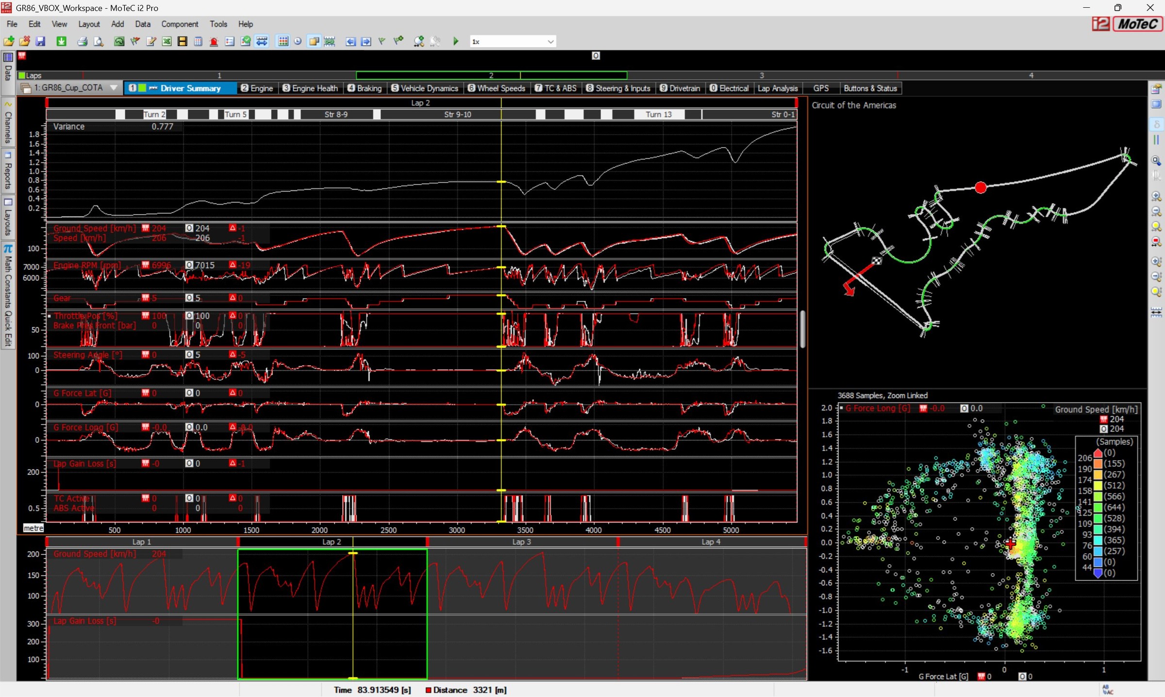The width and height of the screenshot is (1165, 697).
Task: Click horizontal zoom out icon in sidebar
Action: [x=1156, y=212]
